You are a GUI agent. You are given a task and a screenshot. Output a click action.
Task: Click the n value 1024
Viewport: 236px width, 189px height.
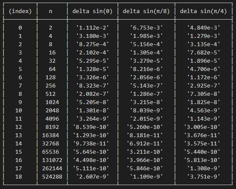(52, 102)
